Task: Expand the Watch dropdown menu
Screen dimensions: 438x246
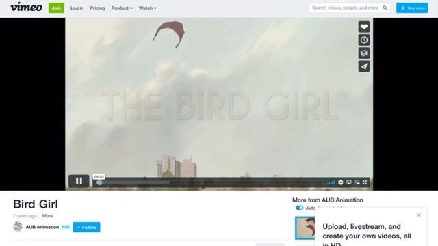Action: click(x=148, y=8)
